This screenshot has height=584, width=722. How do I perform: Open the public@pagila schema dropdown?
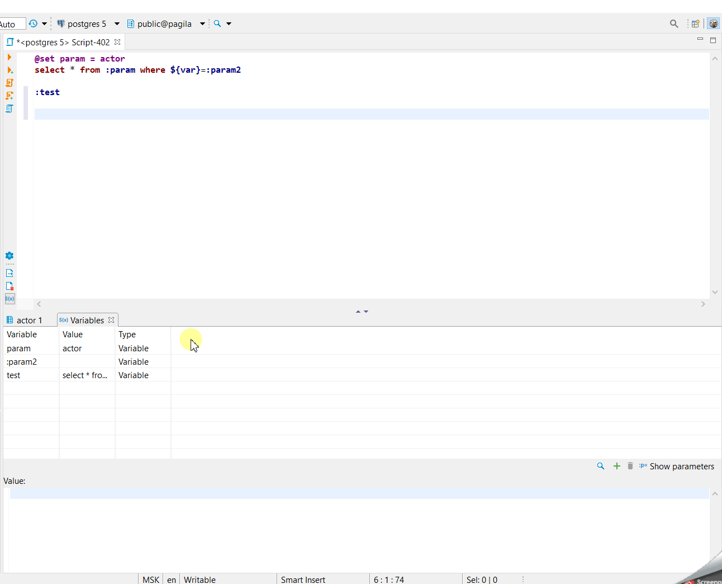pos(202,23)
